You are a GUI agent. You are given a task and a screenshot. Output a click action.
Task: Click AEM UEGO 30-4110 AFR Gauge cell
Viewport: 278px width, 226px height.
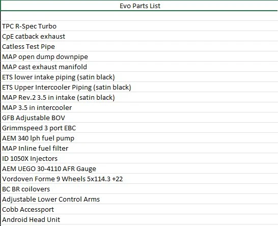[x=140, y=168]
